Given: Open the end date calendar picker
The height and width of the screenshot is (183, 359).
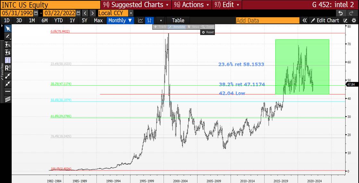Looking at the screenshot, I should coord(78,13).
